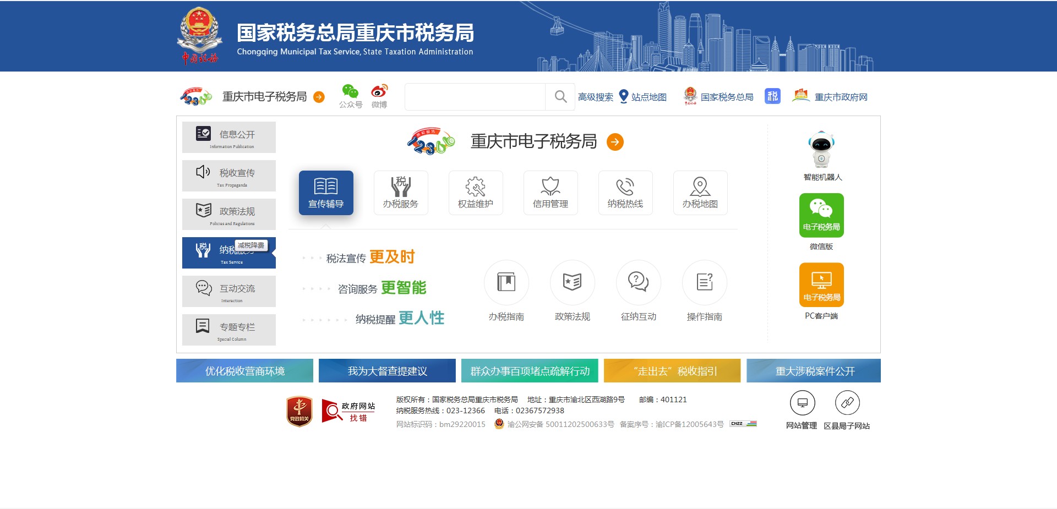Screen dimensions: 1057x509
Task: Click the 党政机关 red badge icon
Action: 299,412
